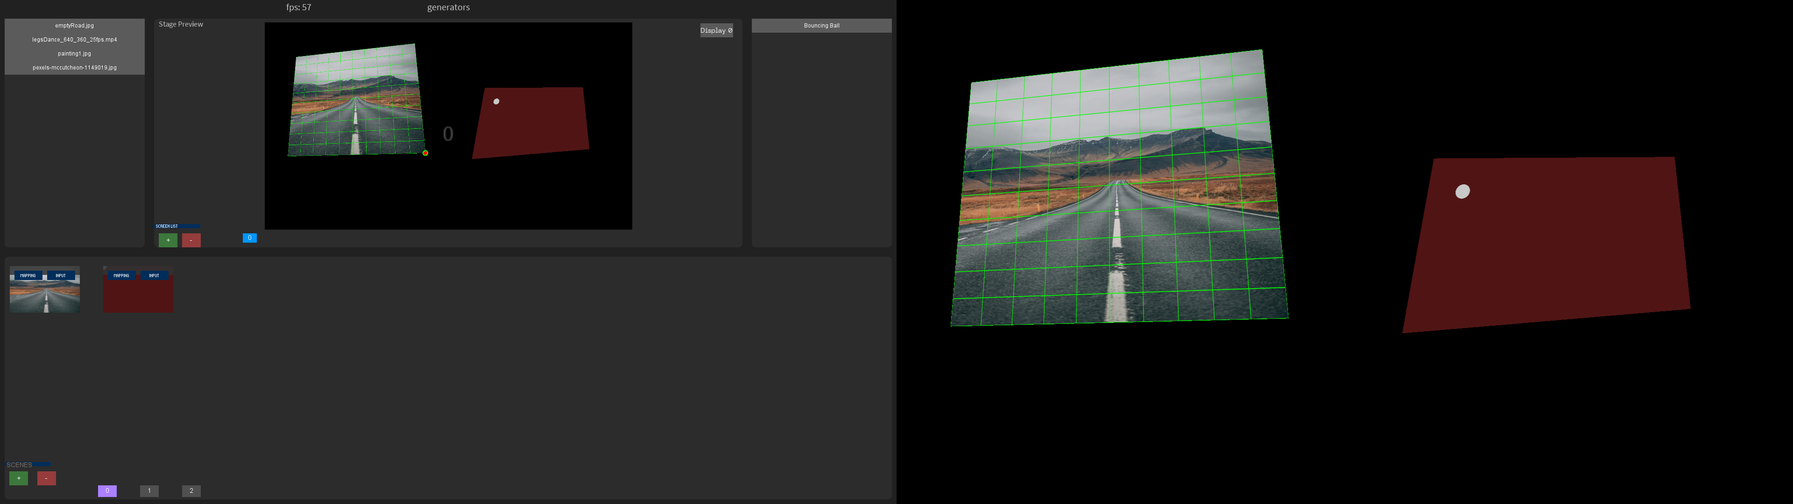Select the legsDance_640_360_25fps.mp4 video
Viewport: 1793px width, 504px height.
(x=74, y=39)
